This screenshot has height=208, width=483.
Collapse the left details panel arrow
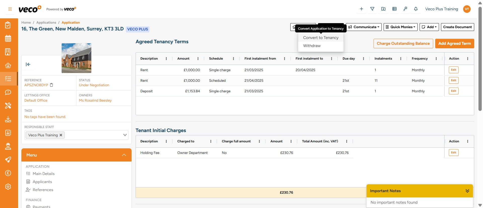tap(28, 64)
